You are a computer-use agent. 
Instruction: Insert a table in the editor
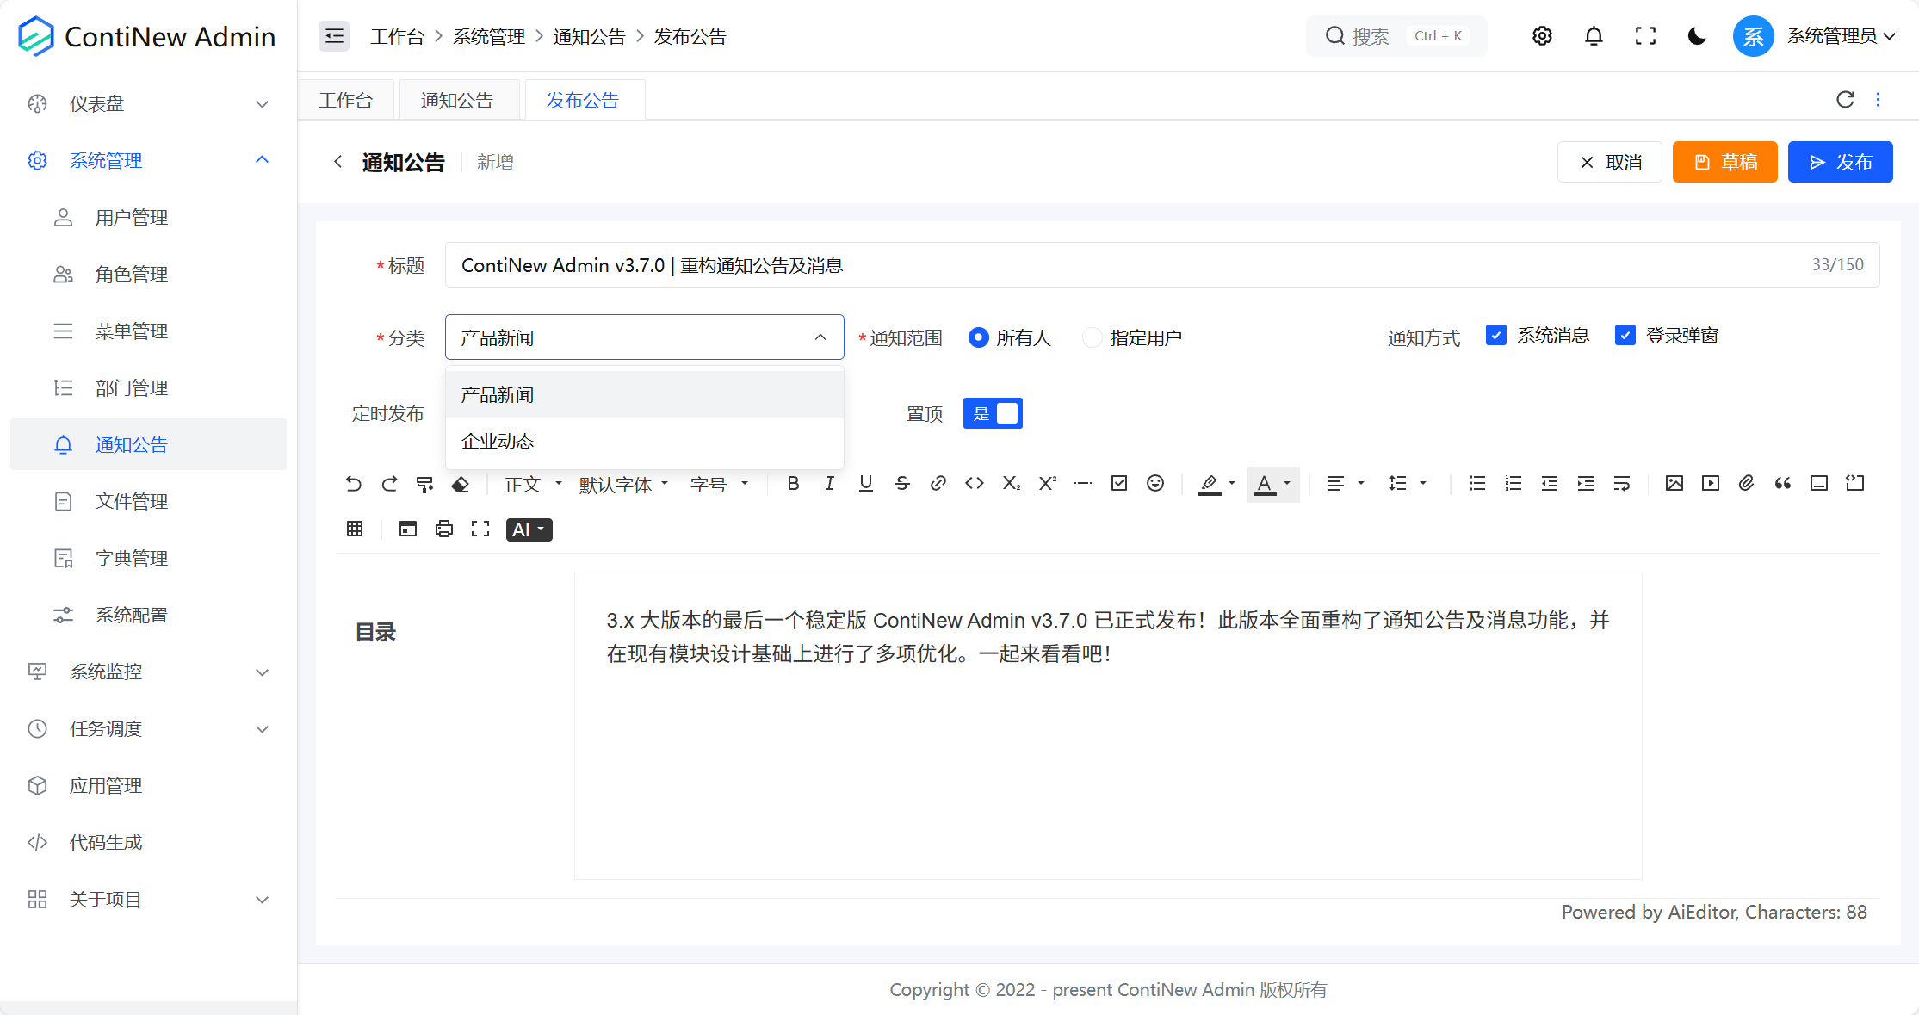(x=355, y=529)
